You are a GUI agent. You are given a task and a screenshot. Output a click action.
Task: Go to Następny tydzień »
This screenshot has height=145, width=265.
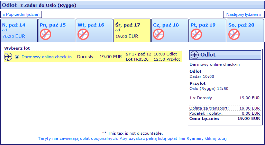click(244, 14)
